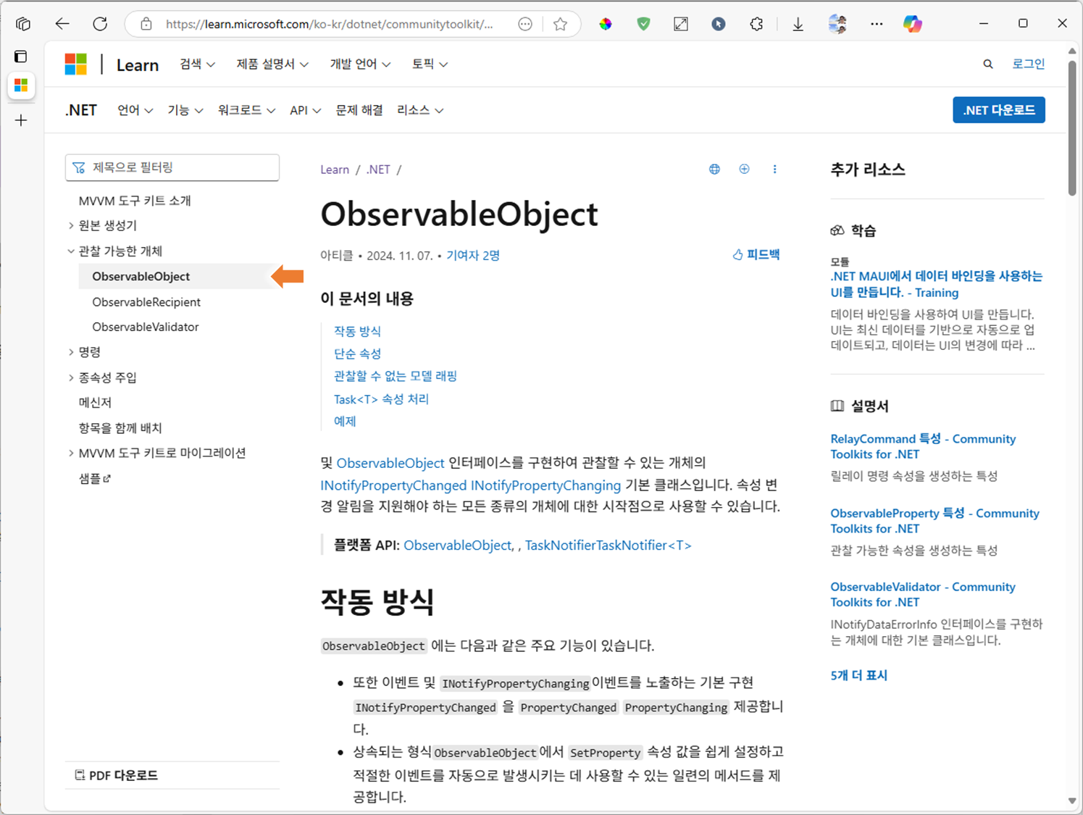
Task: Click 문제 해결 in .NET navigation
Action: coord(359,110)
